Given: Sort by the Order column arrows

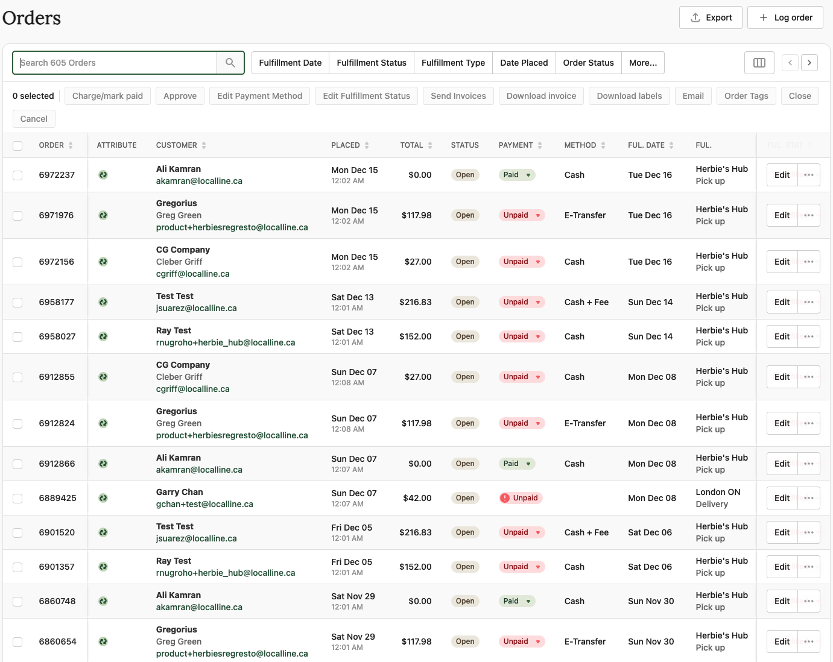Looking at the screenshot, I should [x=71, y=145].
